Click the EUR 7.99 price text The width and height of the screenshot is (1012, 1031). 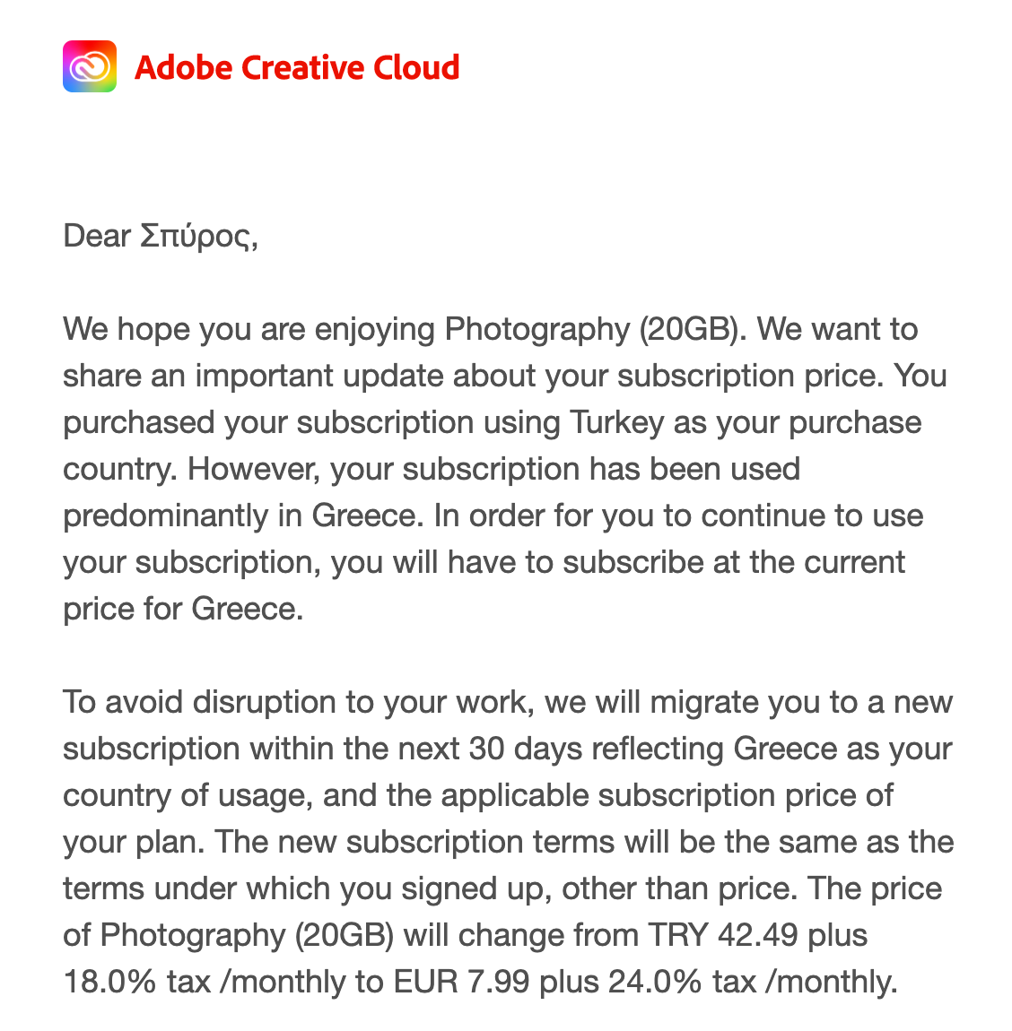461,982
